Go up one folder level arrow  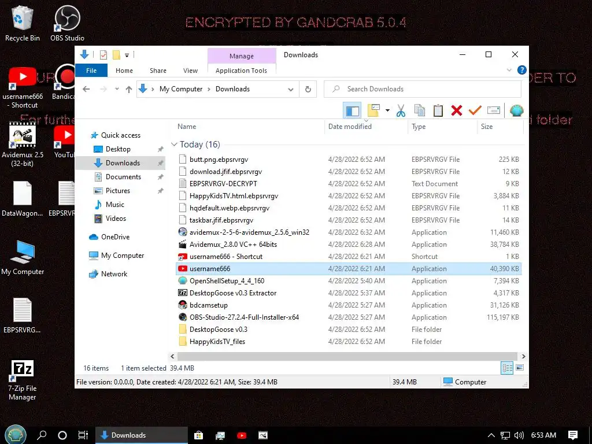coord(129,89)
